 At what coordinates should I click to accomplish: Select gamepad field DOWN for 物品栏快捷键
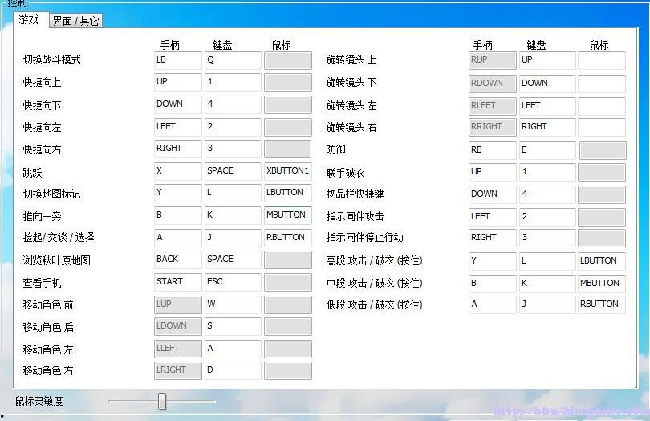click(x=493, y=194)
